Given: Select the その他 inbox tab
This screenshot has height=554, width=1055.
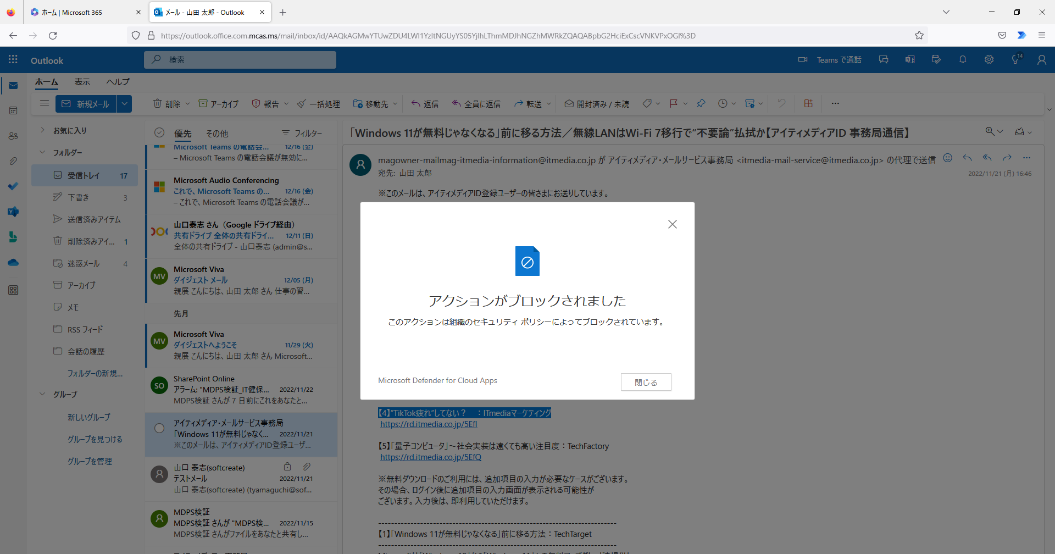Looking at the screenshot, I should click(217, 133).
